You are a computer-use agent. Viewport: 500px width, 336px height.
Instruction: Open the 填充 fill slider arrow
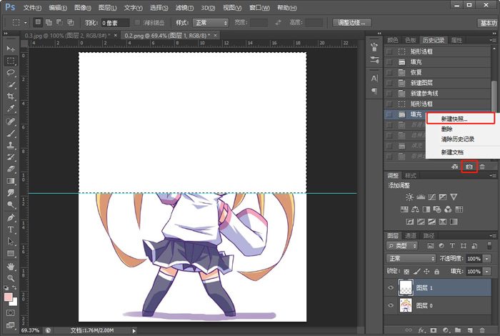tap(487, 272)
